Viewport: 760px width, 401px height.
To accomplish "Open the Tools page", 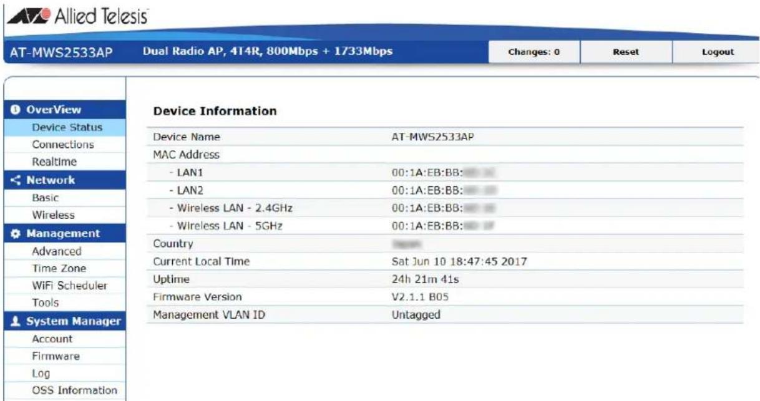I will [x=45, y=303].
